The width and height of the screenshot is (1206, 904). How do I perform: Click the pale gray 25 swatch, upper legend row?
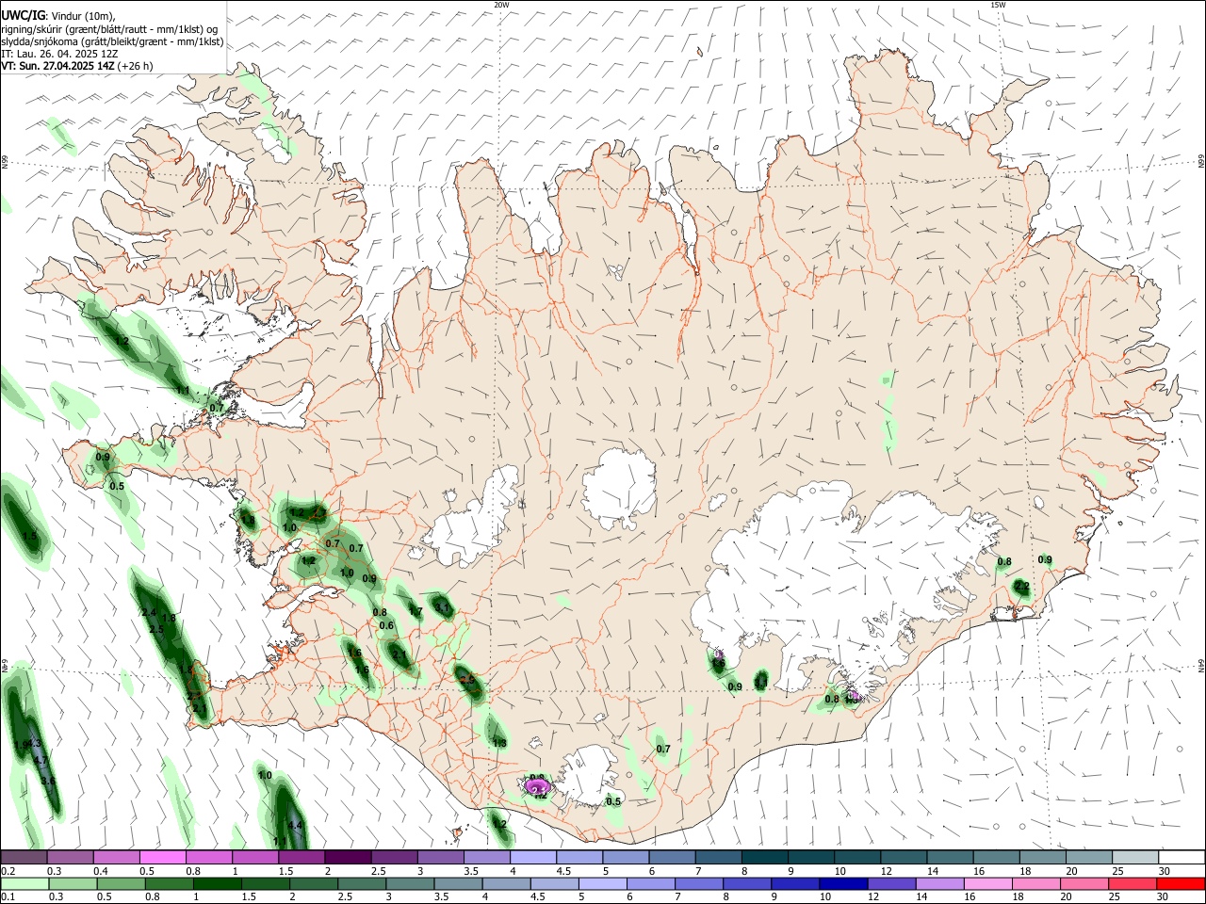point(1135,858)
